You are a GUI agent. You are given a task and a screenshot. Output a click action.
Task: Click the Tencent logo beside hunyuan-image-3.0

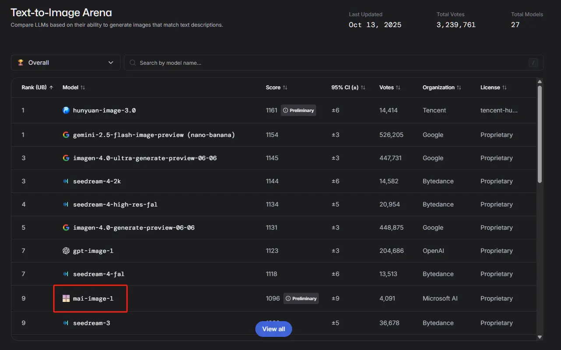(66, 110)
